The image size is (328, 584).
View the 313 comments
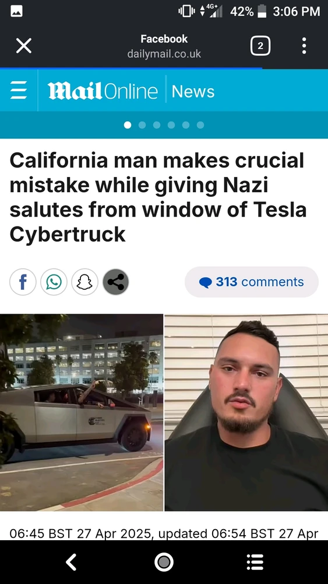252,282
